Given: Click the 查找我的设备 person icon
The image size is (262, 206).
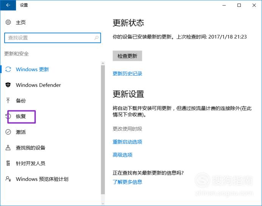Looking at the screenshot, I should (8, 148).
